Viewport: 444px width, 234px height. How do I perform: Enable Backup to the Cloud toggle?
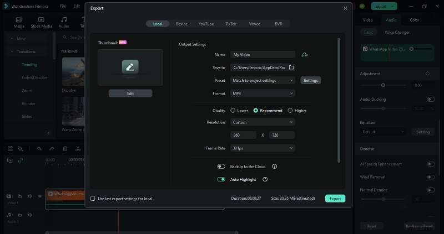[x=221, y=166]
